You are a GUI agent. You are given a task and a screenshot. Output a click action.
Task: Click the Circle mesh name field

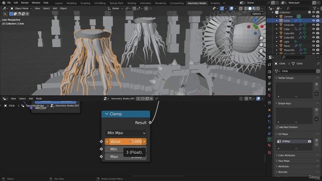(x=298, y=71)
